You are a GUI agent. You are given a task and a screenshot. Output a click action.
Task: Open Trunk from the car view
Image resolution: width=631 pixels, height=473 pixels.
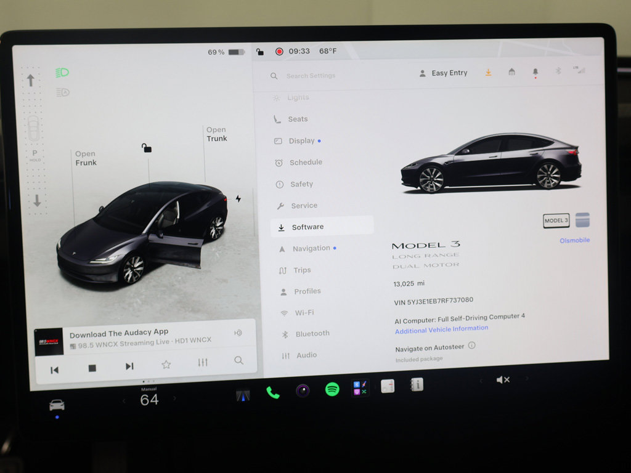(x=216, y=134)
